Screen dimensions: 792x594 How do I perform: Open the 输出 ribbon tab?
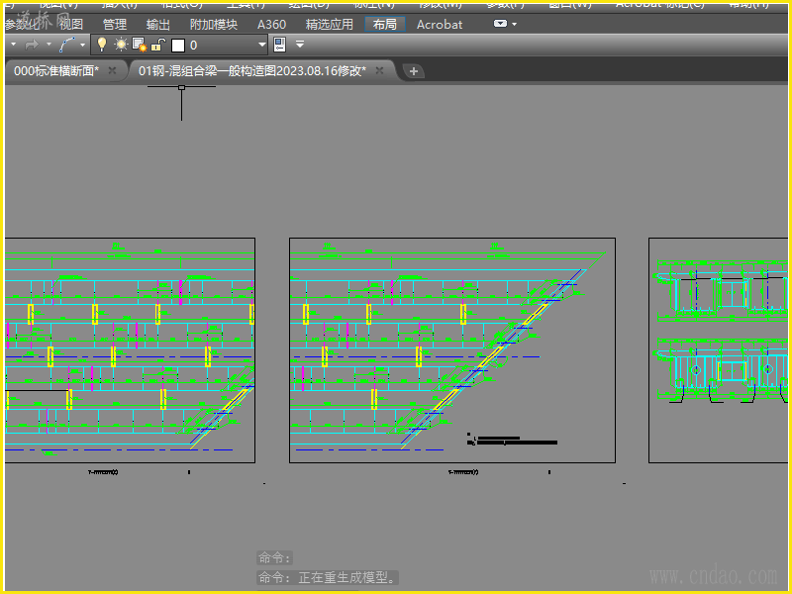click(158, 24)
